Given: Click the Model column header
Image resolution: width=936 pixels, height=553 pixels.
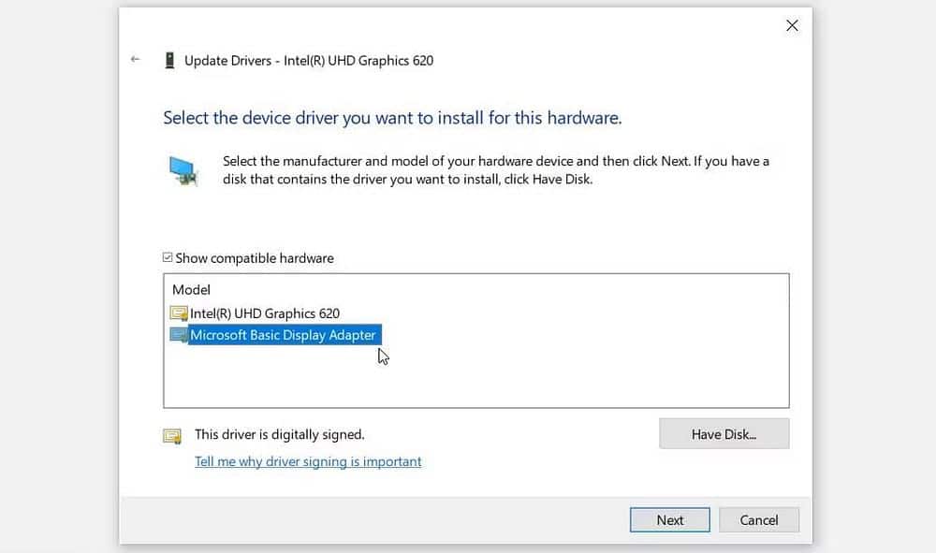Looking at the screenshot, I should coord(191,289).
